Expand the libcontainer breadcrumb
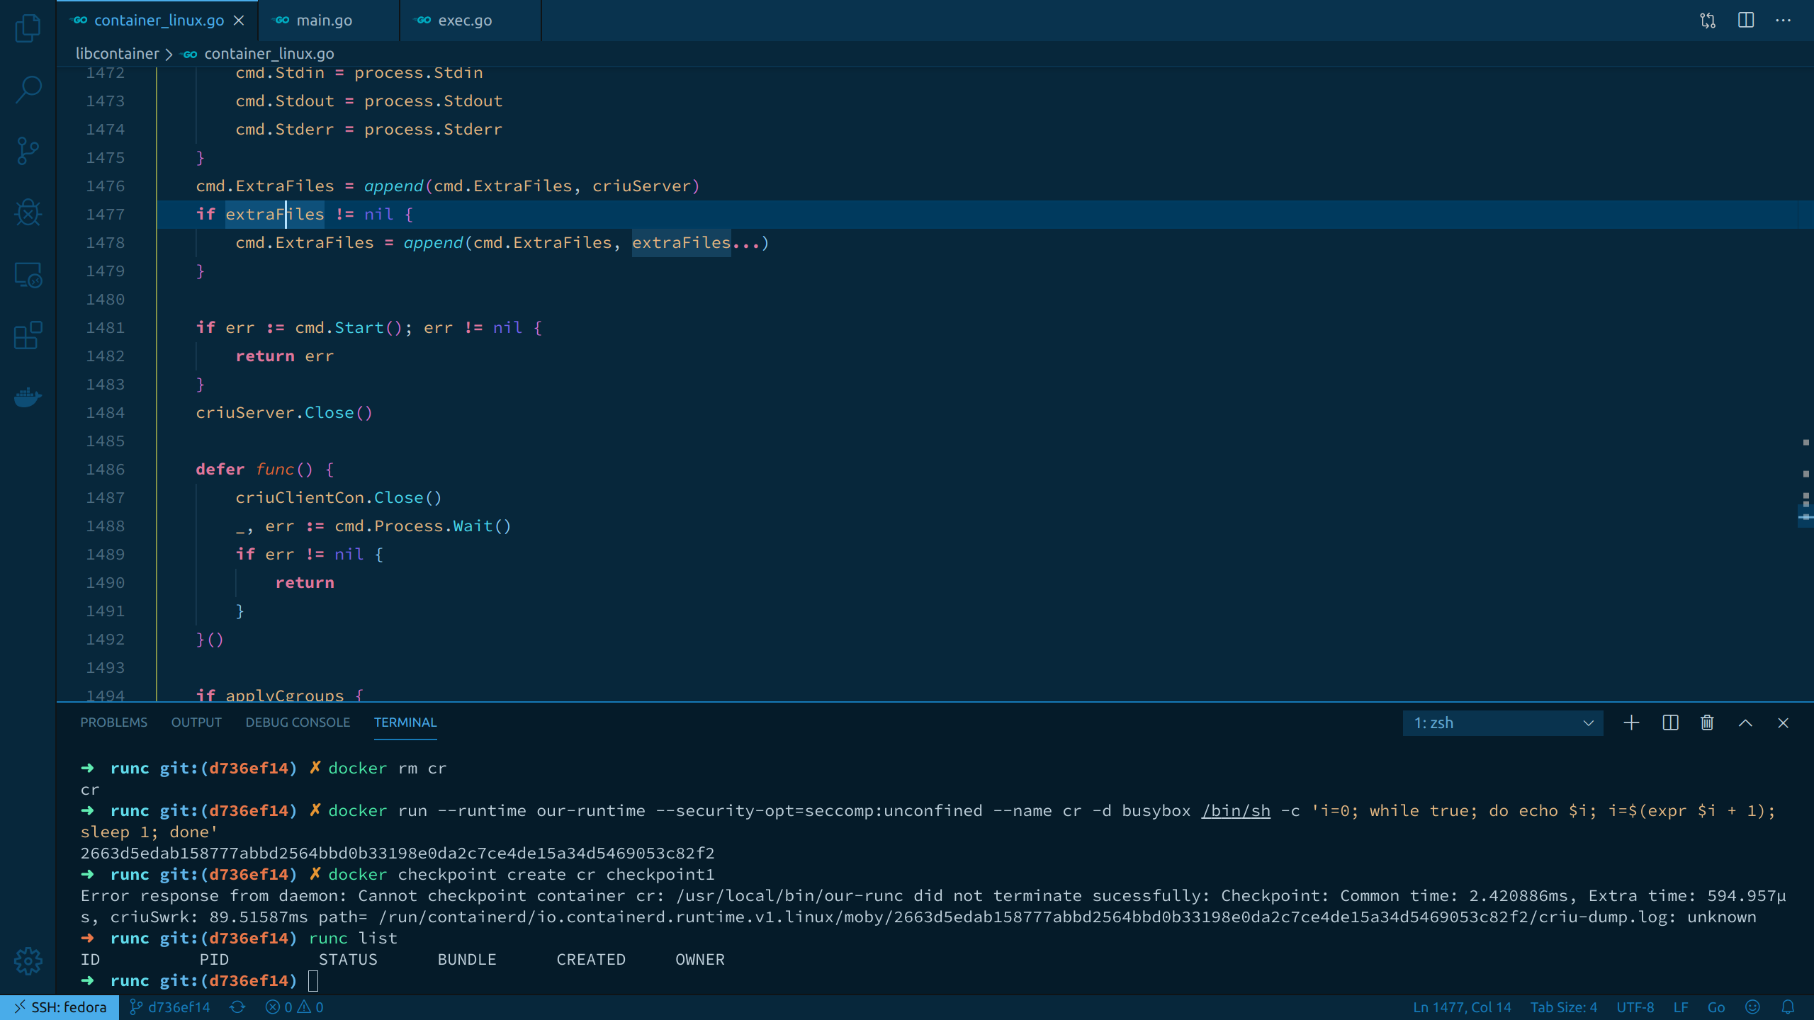The image size is (1814, 1020). [118, 53]
